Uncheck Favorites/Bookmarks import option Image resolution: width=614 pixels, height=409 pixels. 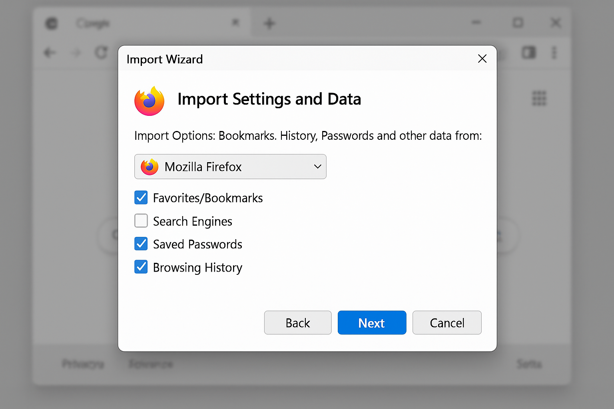(x=141, y=197)
